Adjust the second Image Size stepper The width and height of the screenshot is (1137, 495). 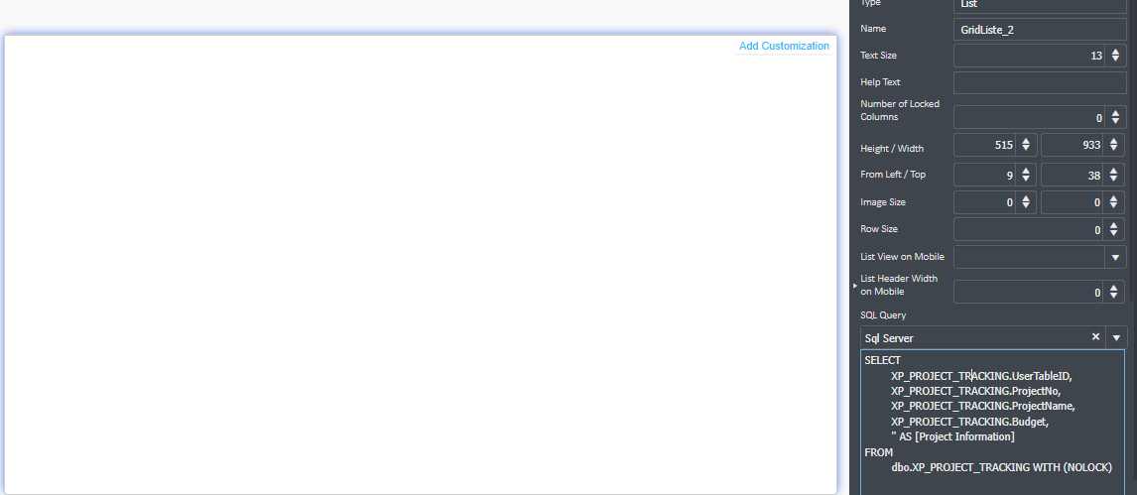point(1115,203)
